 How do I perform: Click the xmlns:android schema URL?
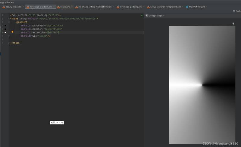pyautogui.click(x=67, y=19)
